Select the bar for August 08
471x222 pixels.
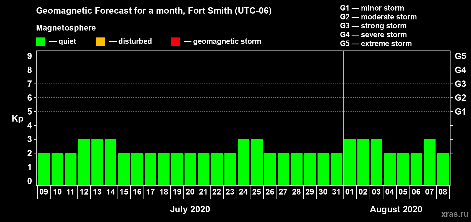(443, 169)
